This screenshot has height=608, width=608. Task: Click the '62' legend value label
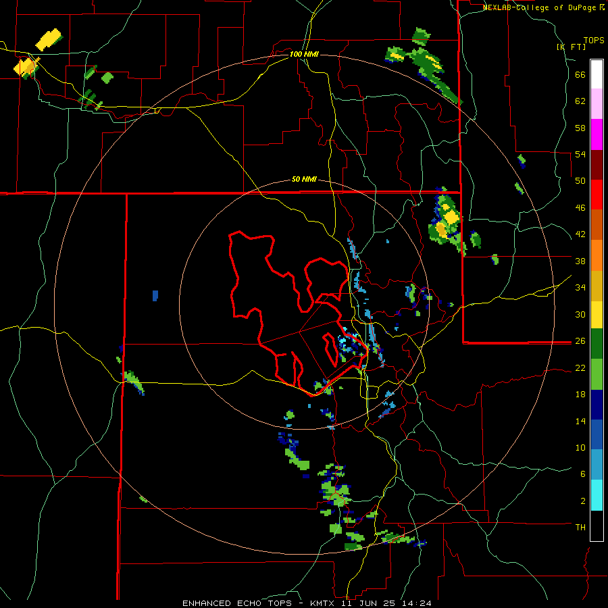click(x=580, y=101)
